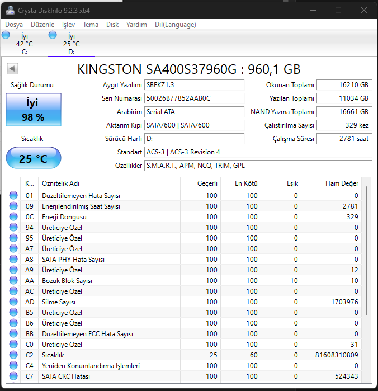Click status orb of row BB ECC Hata
378x391 pixels.
point(13,333)
